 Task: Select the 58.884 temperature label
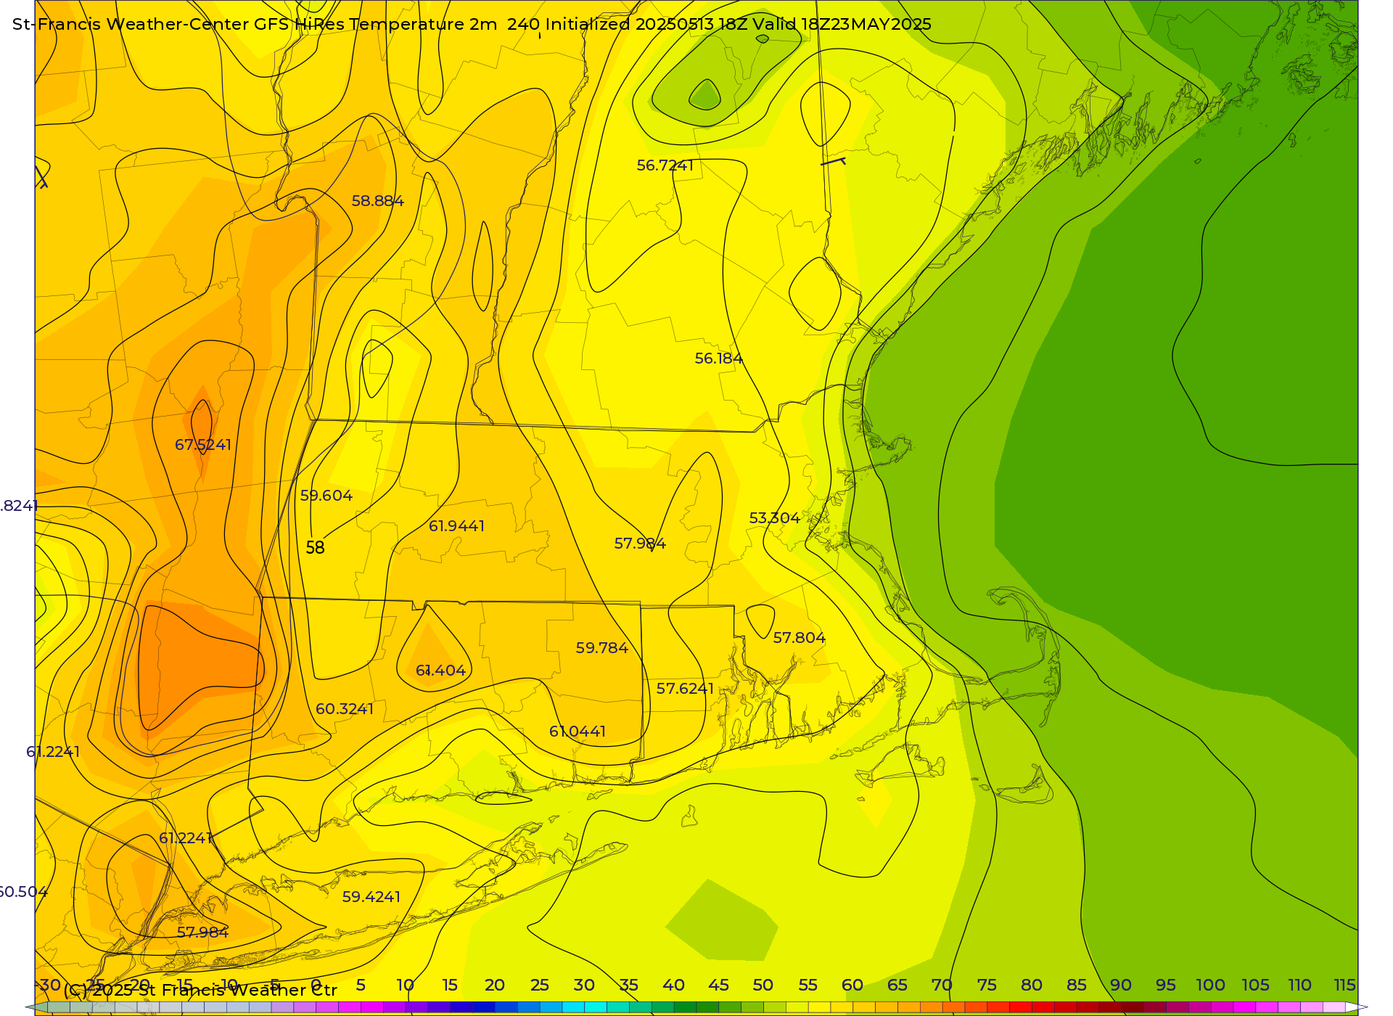378,201
